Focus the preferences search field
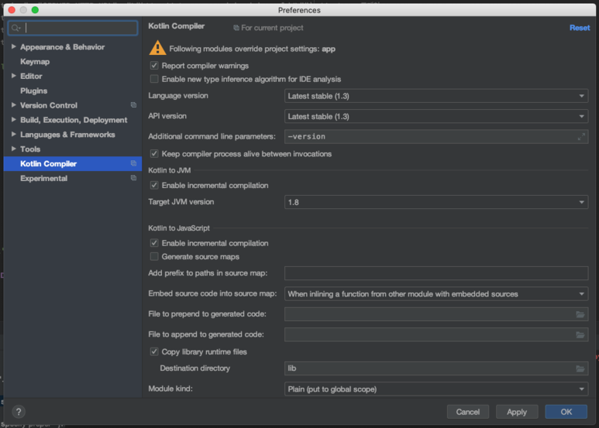Screen dimensions: 599x428 point(73,28)
